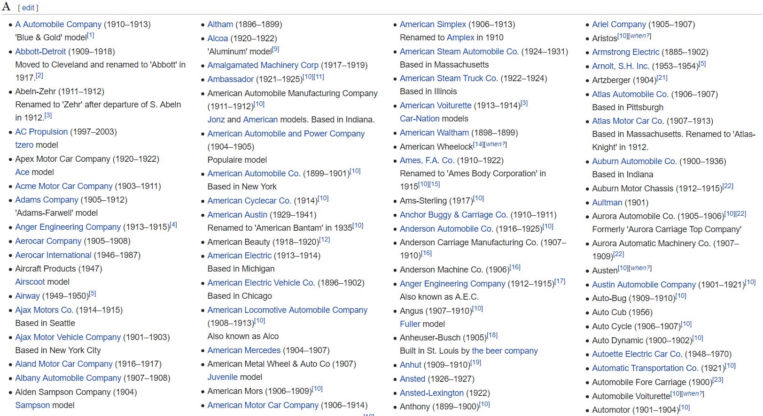The width and height of the screenshot is (763, 416).
Task: Open Aland Motor Car Company link
Action: 64,364
